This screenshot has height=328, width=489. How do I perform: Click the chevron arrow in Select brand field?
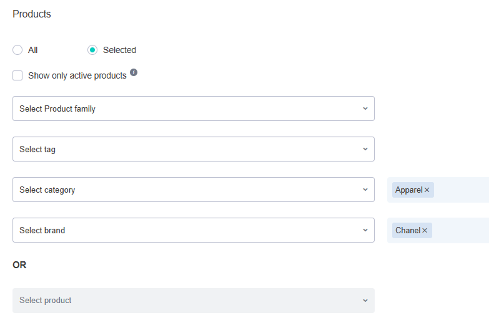pyautogui.click(x=365, y=230)
